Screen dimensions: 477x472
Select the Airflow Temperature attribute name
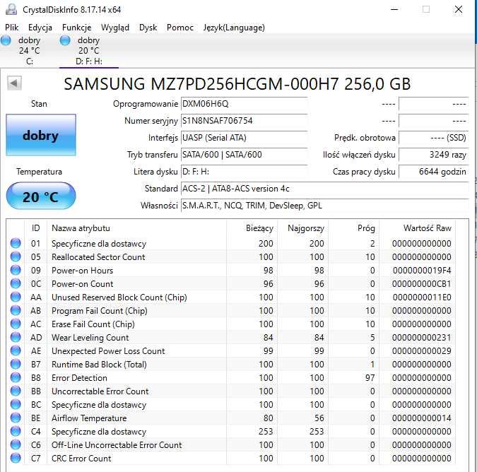[x=89, y=418]
